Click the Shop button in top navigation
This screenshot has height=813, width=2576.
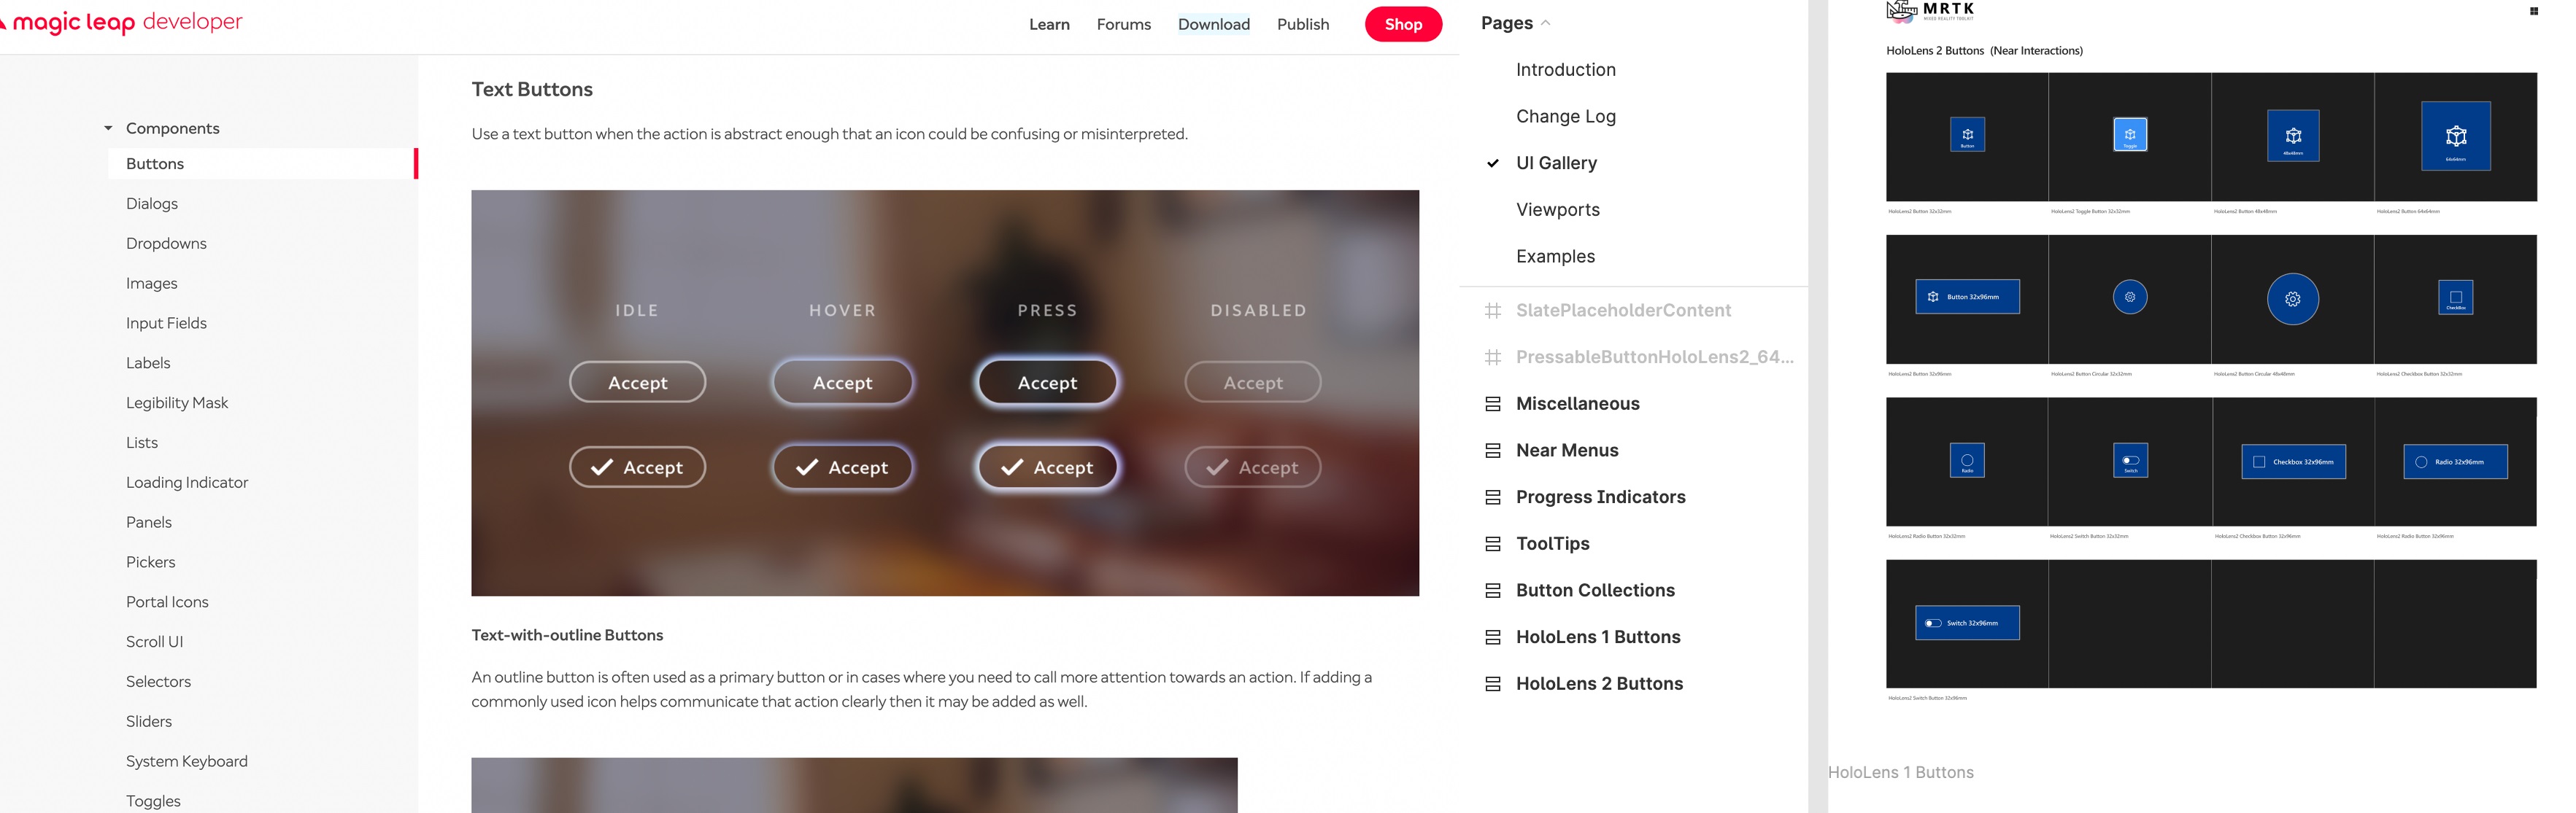click(x=1401, y=23)
